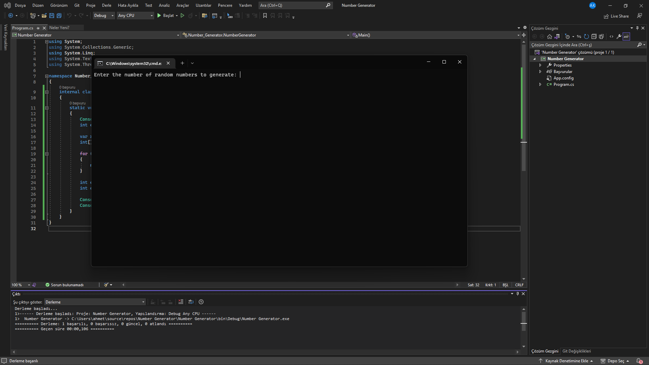Click the Show All Files icon

tap(601, 36)
